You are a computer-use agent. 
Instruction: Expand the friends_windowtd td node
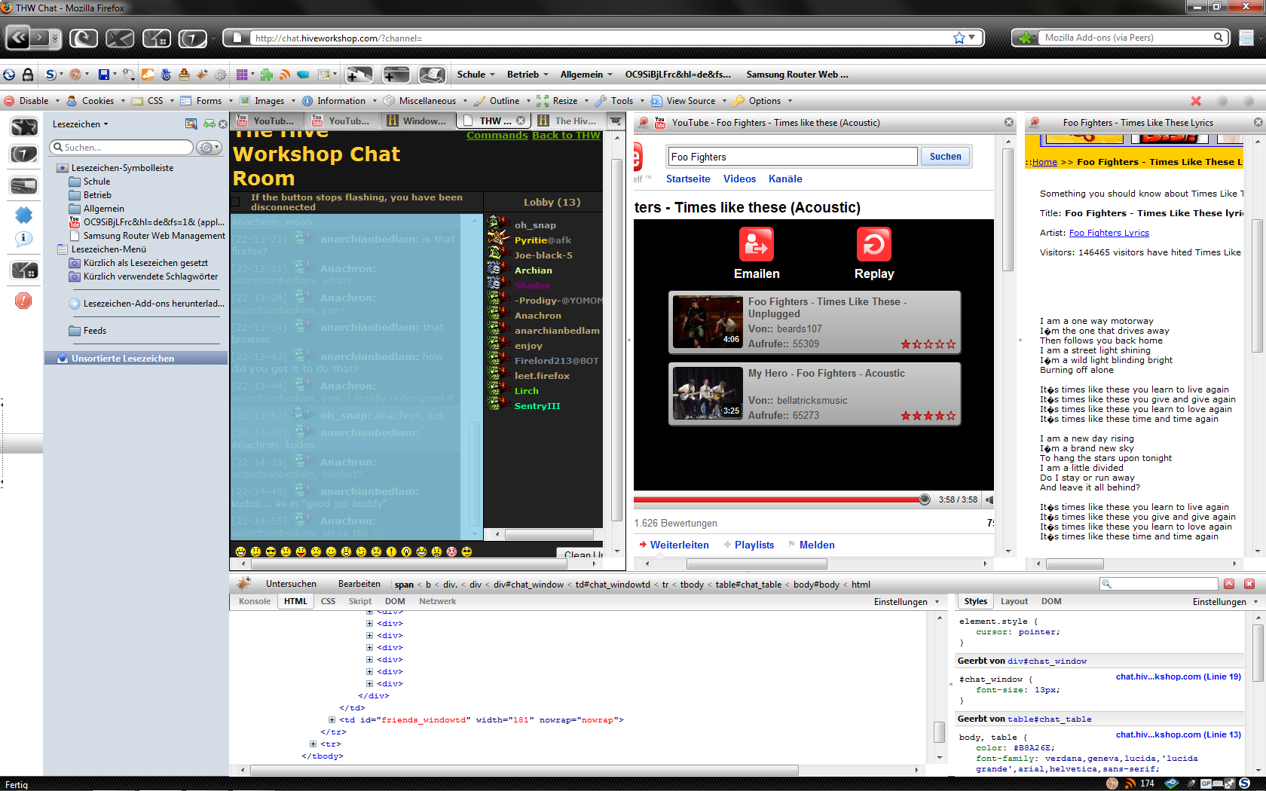[332, 720]
